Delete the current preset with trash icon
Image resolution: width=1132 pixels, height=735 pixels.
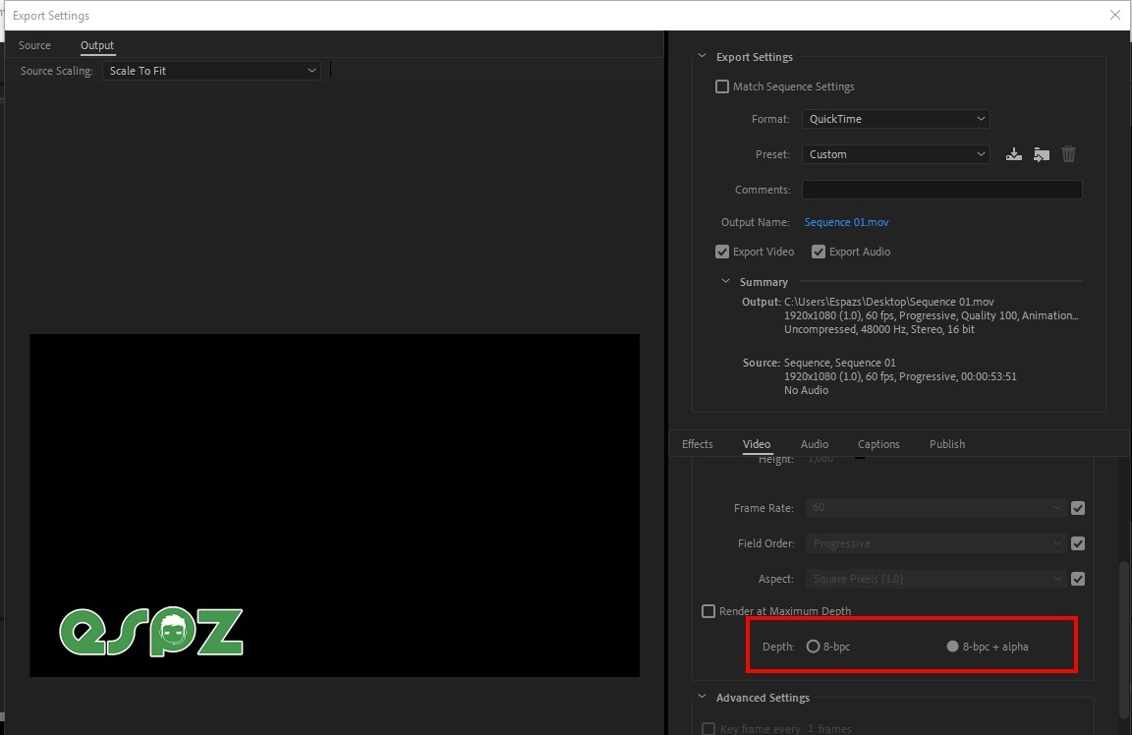(x=1068, y=153)
